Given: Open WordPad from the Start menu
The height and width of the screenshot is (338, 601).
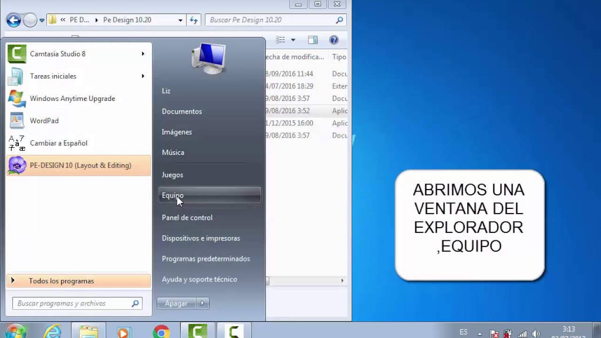Looking at the screenshot, I should (x=79, y=121).
